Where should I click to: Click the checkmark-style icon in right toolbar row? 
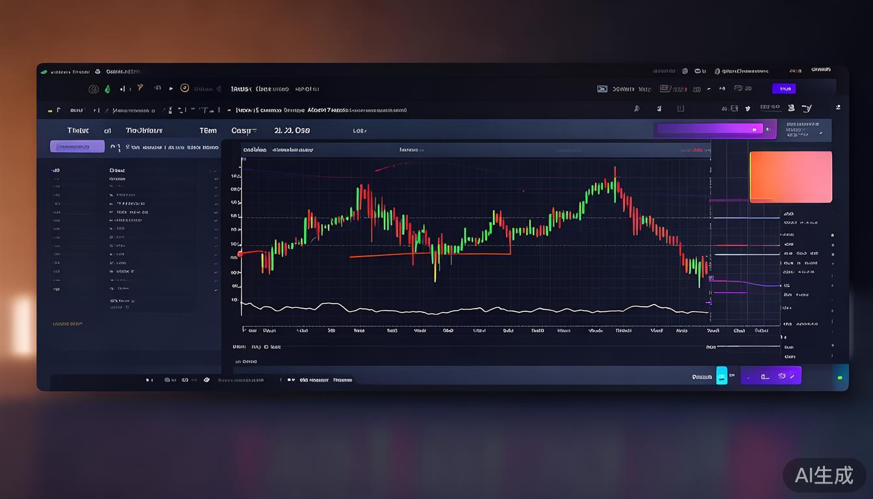click(806, 109)
